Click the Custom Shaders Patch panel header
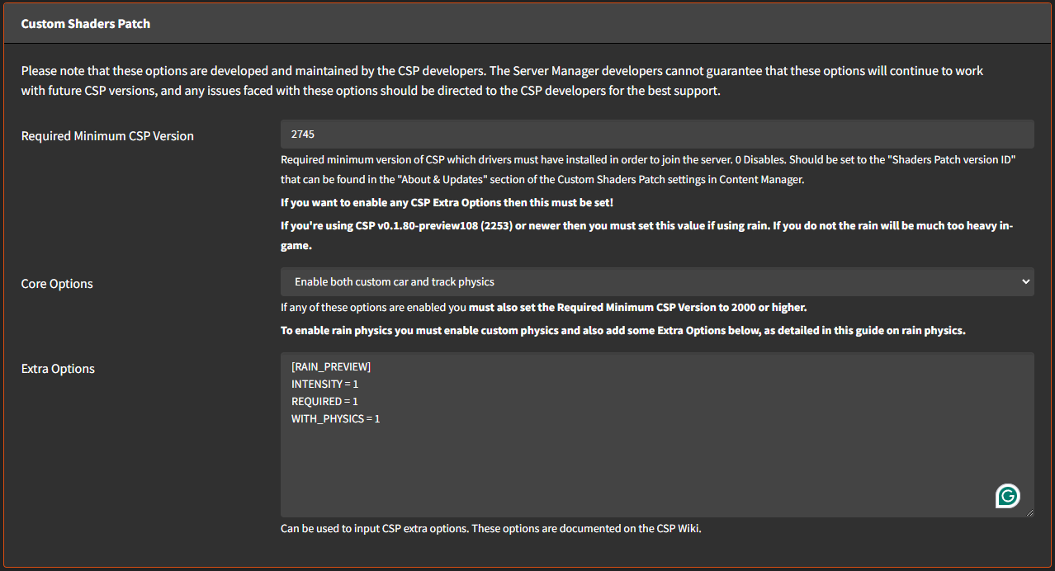The height and width of the screenshot is (571, 1055). [x=86, y=23]
